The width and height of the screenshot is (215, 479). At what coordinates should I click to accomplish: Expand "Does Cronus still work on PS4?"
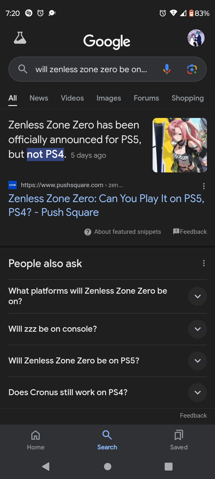click(x=197, y=392)
